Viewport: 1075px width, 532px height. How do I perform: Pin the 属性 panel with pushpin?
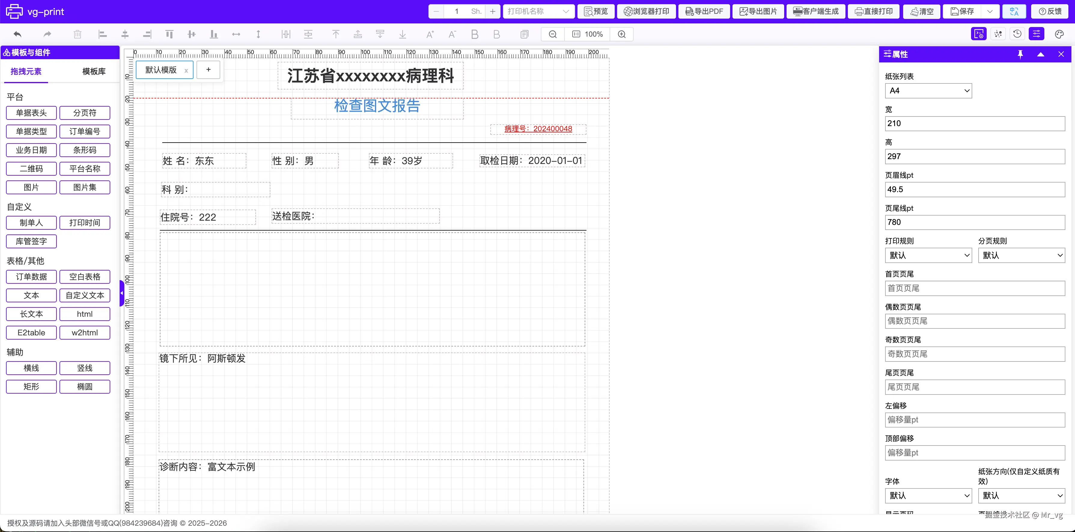1020,54
